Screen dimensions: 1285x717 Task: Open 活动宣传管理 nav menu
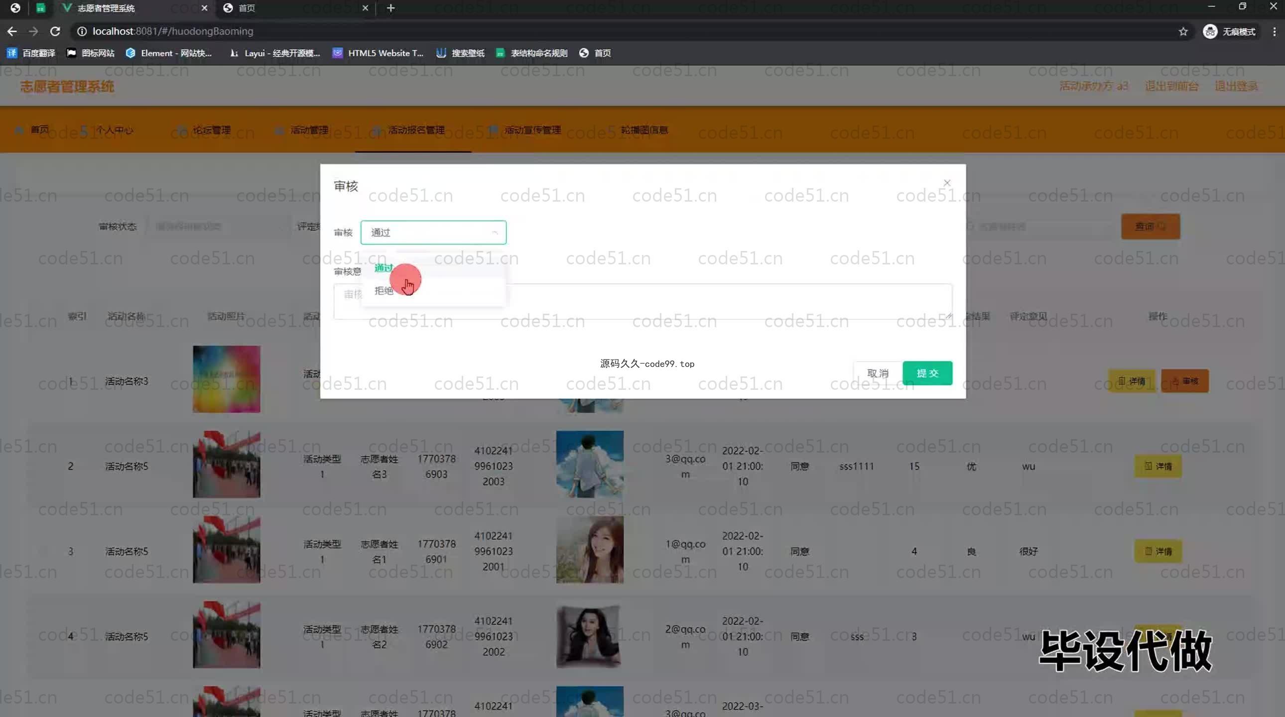(525, 130)
